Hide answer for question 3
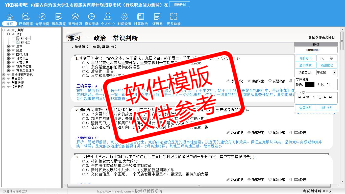 256,180
